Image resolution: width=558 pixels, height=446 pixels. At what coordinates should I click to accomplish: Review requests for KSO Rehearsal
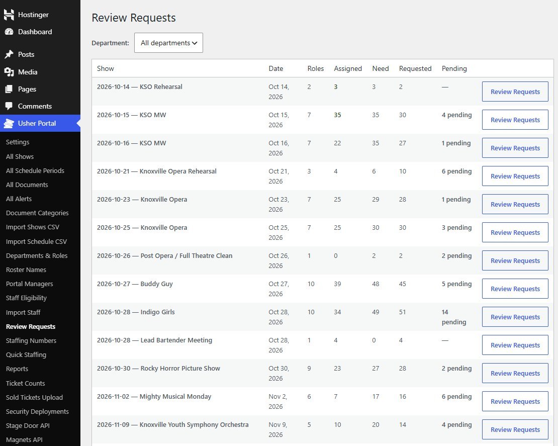[x=515, y=92]
